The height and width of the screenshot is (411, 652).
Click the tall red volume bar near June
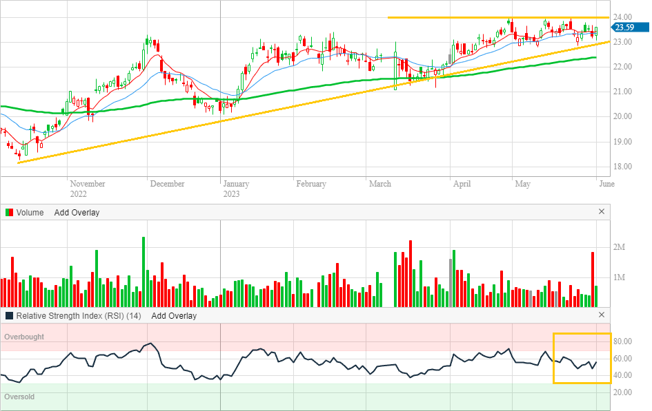pos(592,279)
